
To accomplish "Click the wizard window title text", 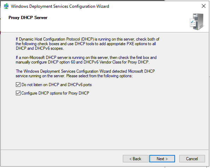I will (60, 6).
